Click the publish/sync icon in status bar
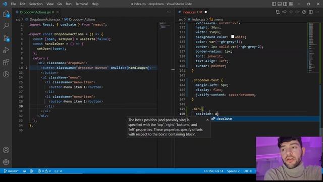Image resolution: width=323 pixels, height=182 pixels. tap(32, 171)
